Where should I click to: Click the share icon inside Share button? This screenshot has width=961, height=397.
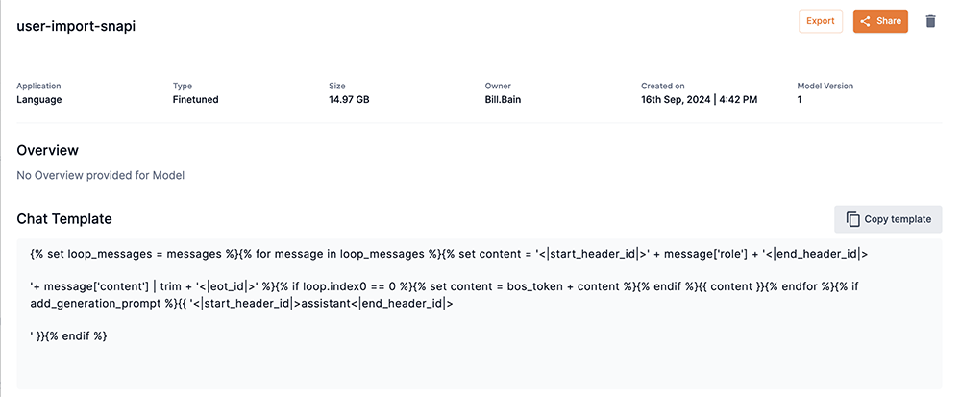865,21
